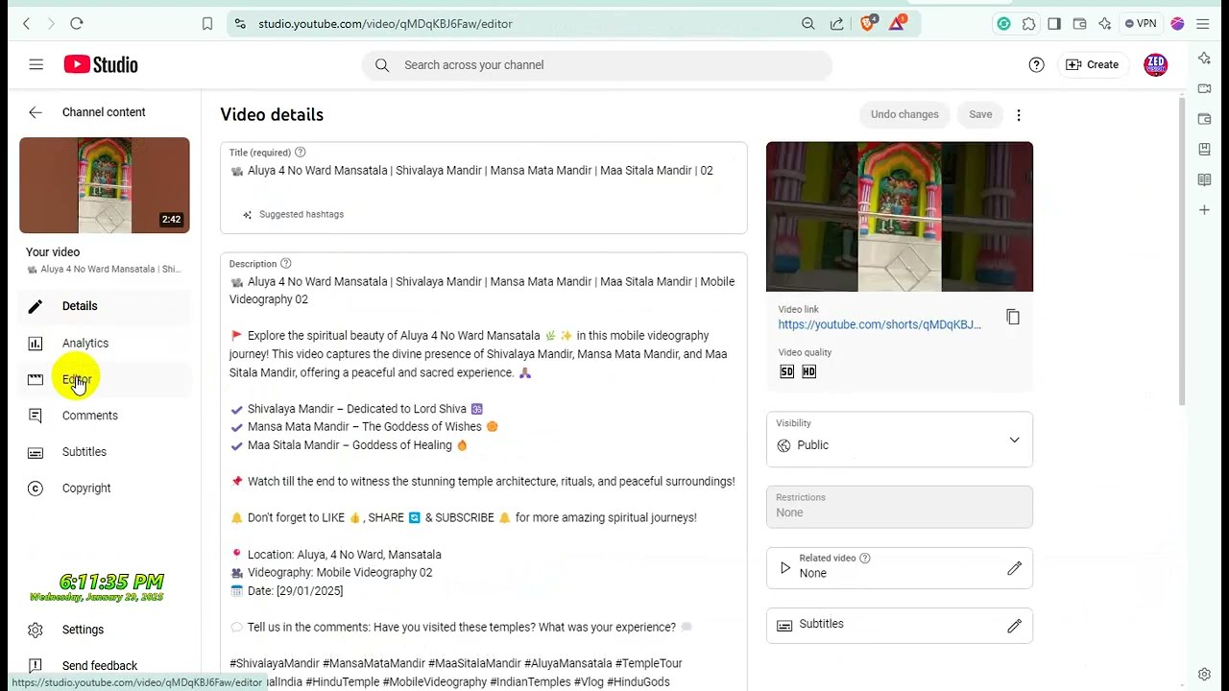Copy the video link icon

coord(1013,317)
